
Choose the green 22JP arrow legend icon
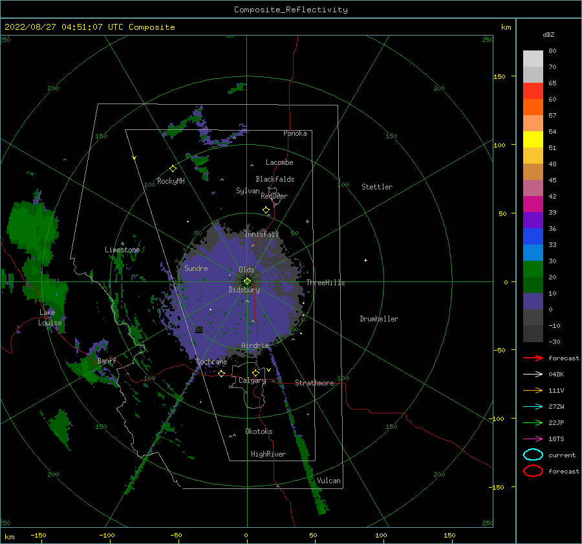533,422
